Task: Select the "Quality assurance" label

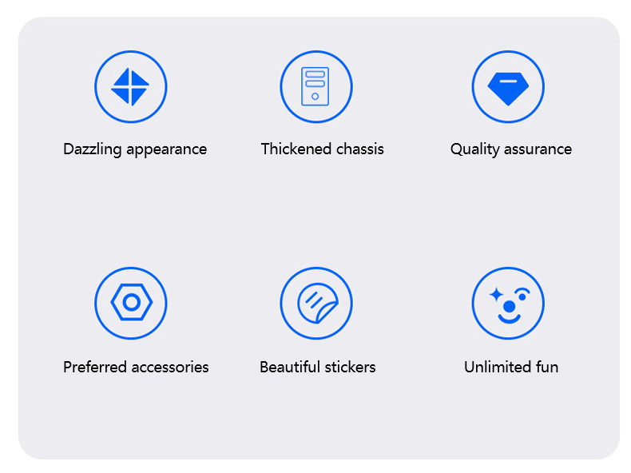Action: (x=510, y=149)
